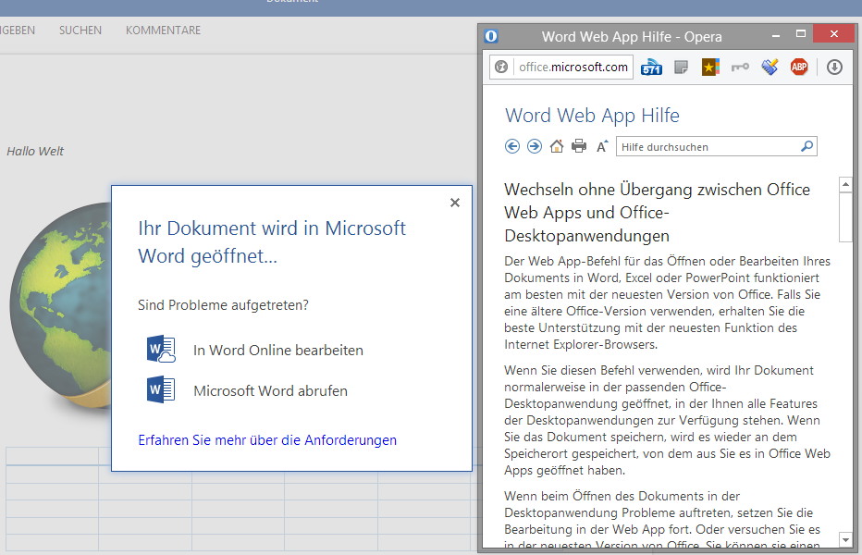The width and height of the screenshot is (862, 555).
Task: Click the help scrollbar up arrow
Action: point(845,184)
